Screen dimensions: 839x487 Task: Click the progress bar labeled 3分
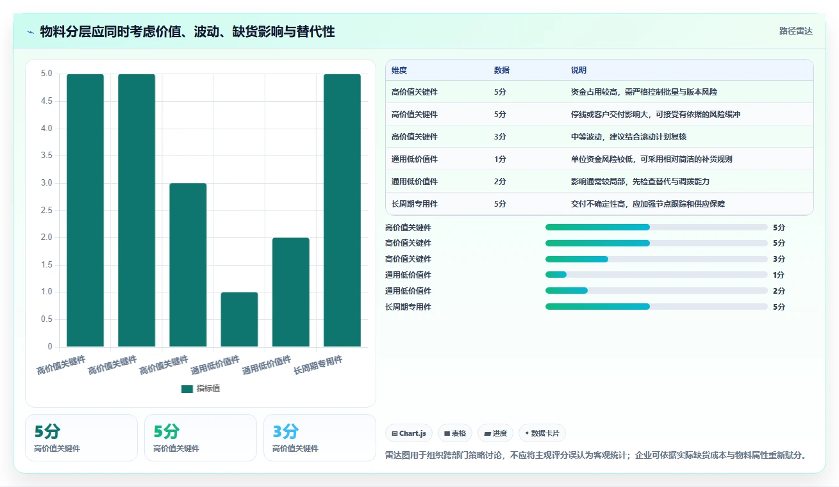tap(656, 259)
